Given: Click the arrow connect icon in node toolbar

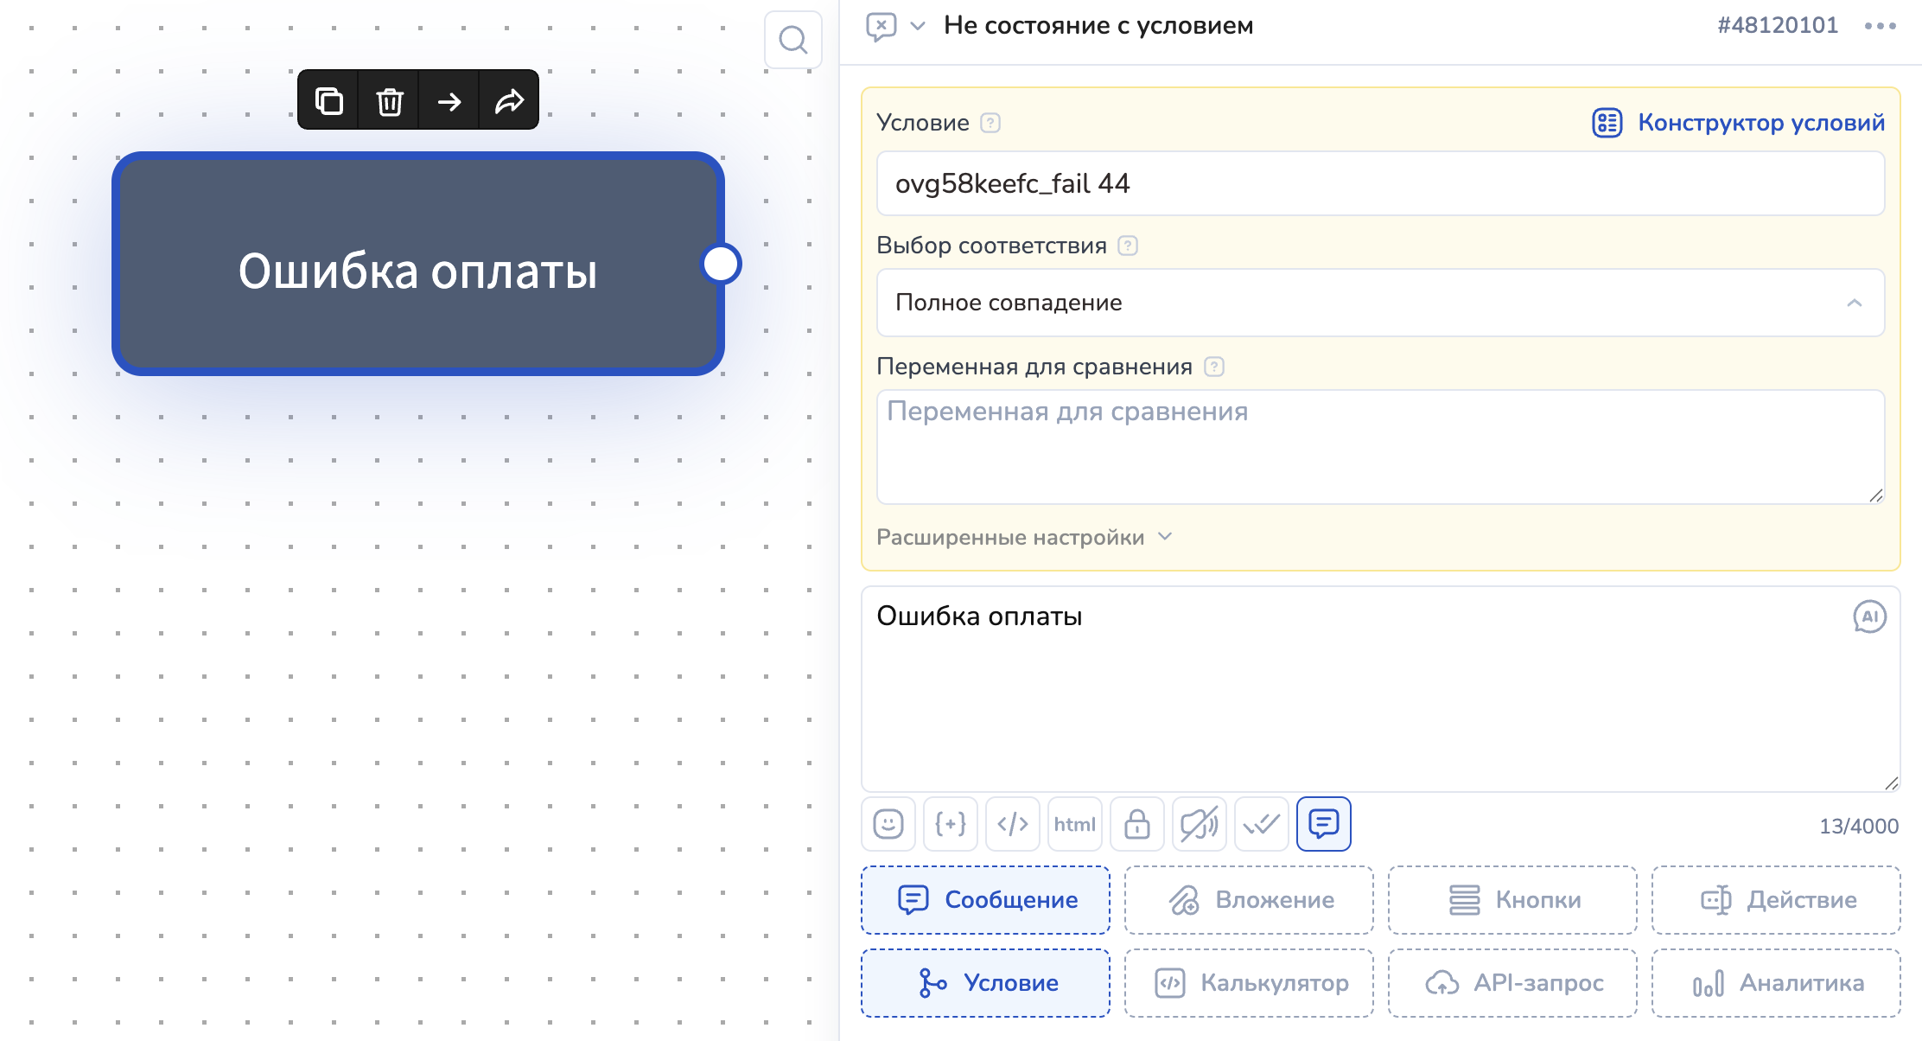Looking at the screenshot, I should point(449,101).
